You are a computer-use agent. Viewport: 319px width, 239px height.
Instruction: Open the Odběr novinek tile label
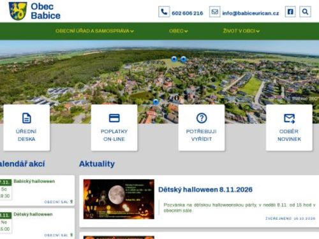(x=289, y=135)
